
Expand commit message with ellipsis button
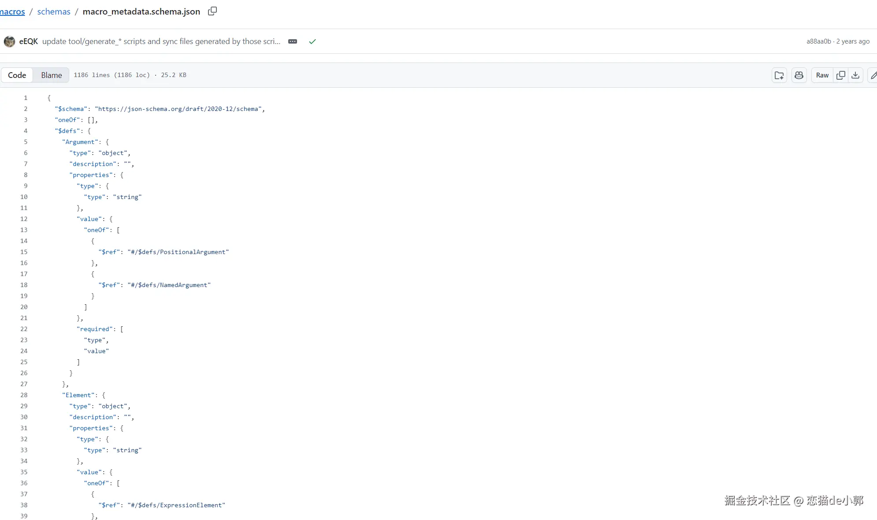(x=293, y=41)
